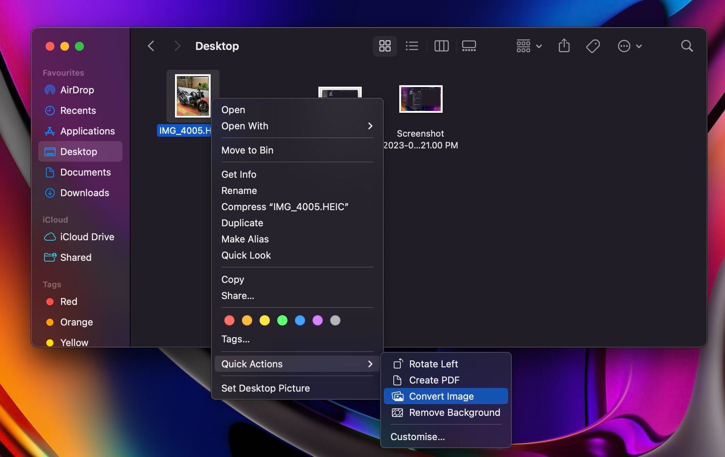Image resolution: width=725 pixels, height=457 pixels.
Task: Select Remove Background quick action
Action: tap(446, 412)
